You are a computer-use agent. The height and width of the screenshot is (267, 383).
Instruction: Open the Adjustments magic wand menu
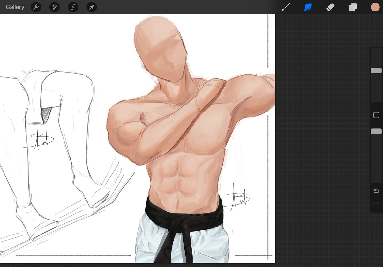tap(54, 7)
